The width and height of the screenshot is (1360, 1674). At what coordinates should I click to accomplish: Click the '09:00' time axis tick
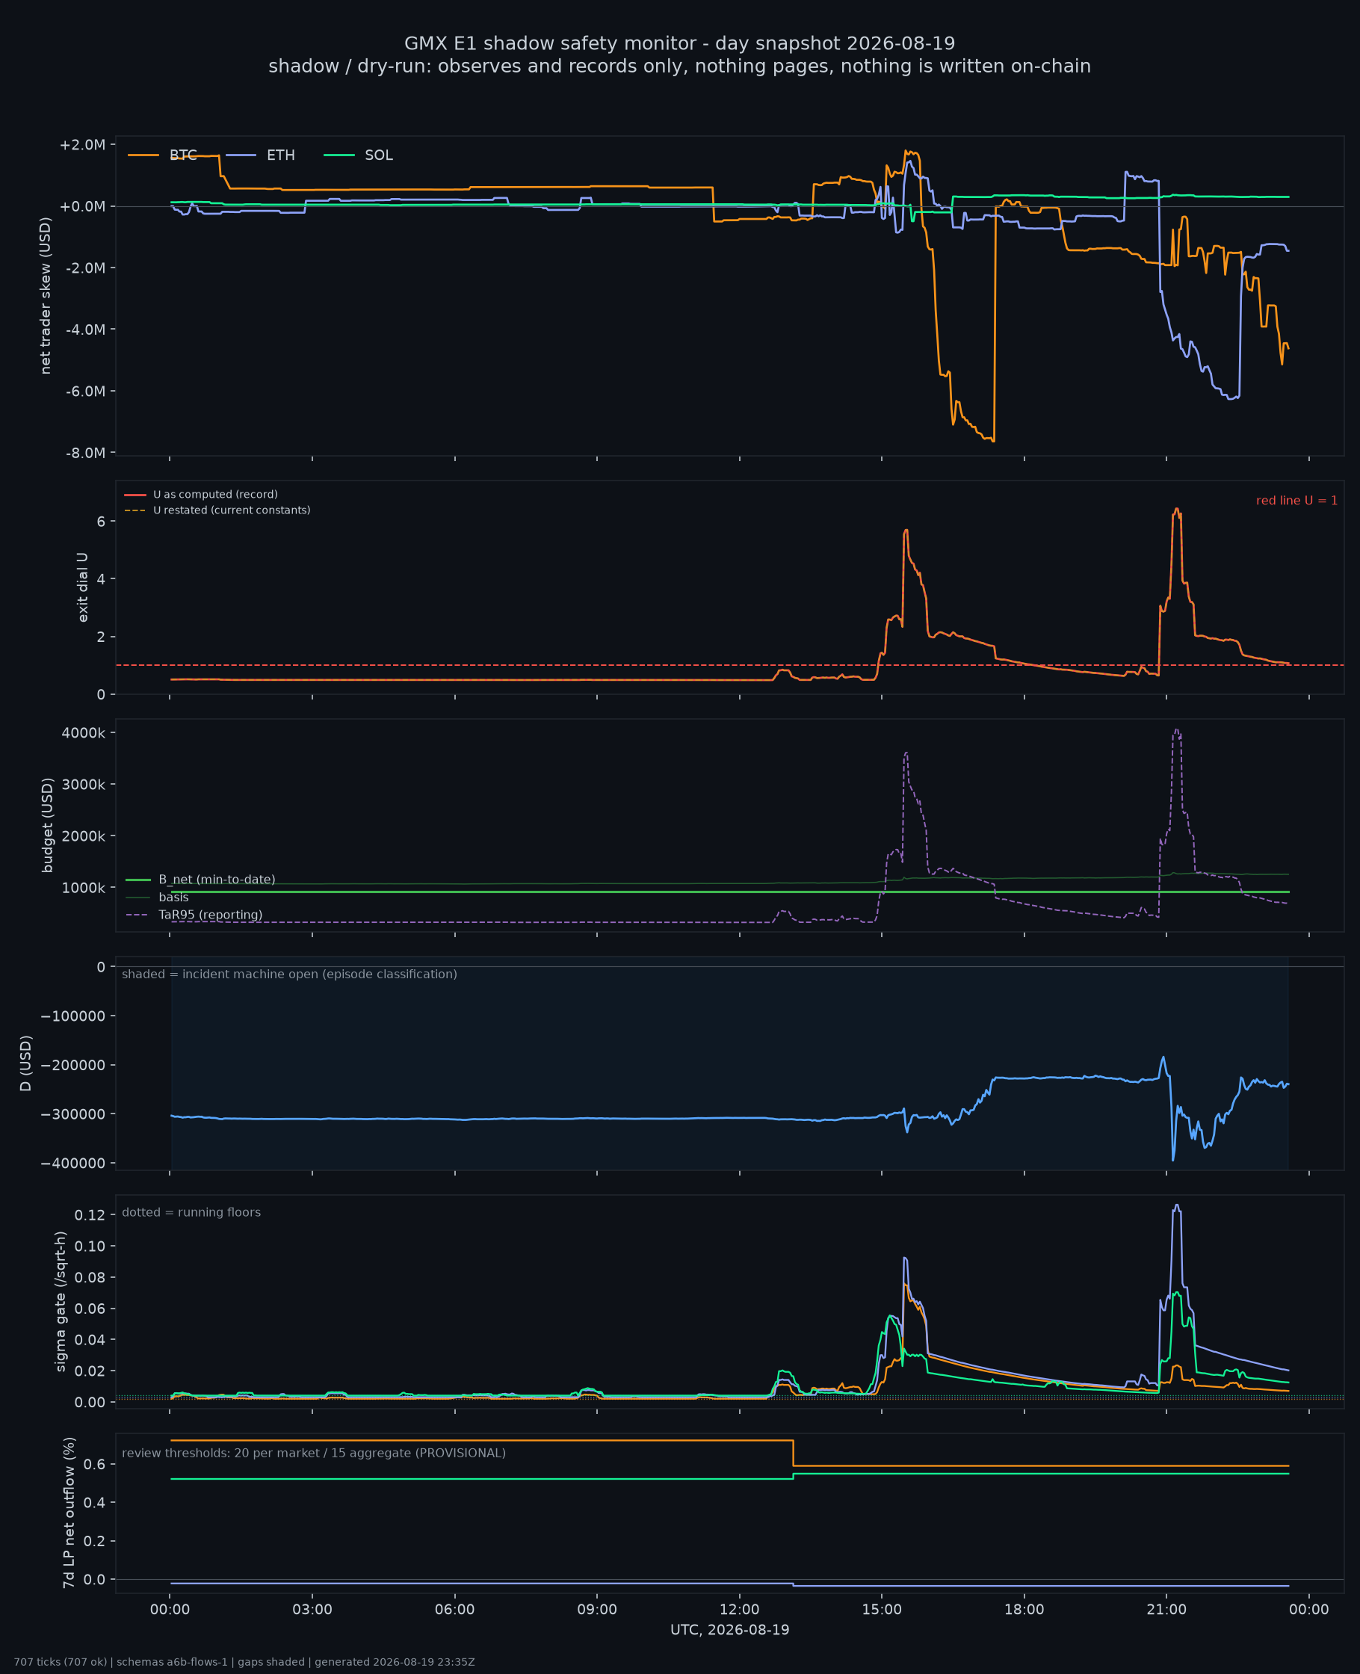[x=597, y=1610]
